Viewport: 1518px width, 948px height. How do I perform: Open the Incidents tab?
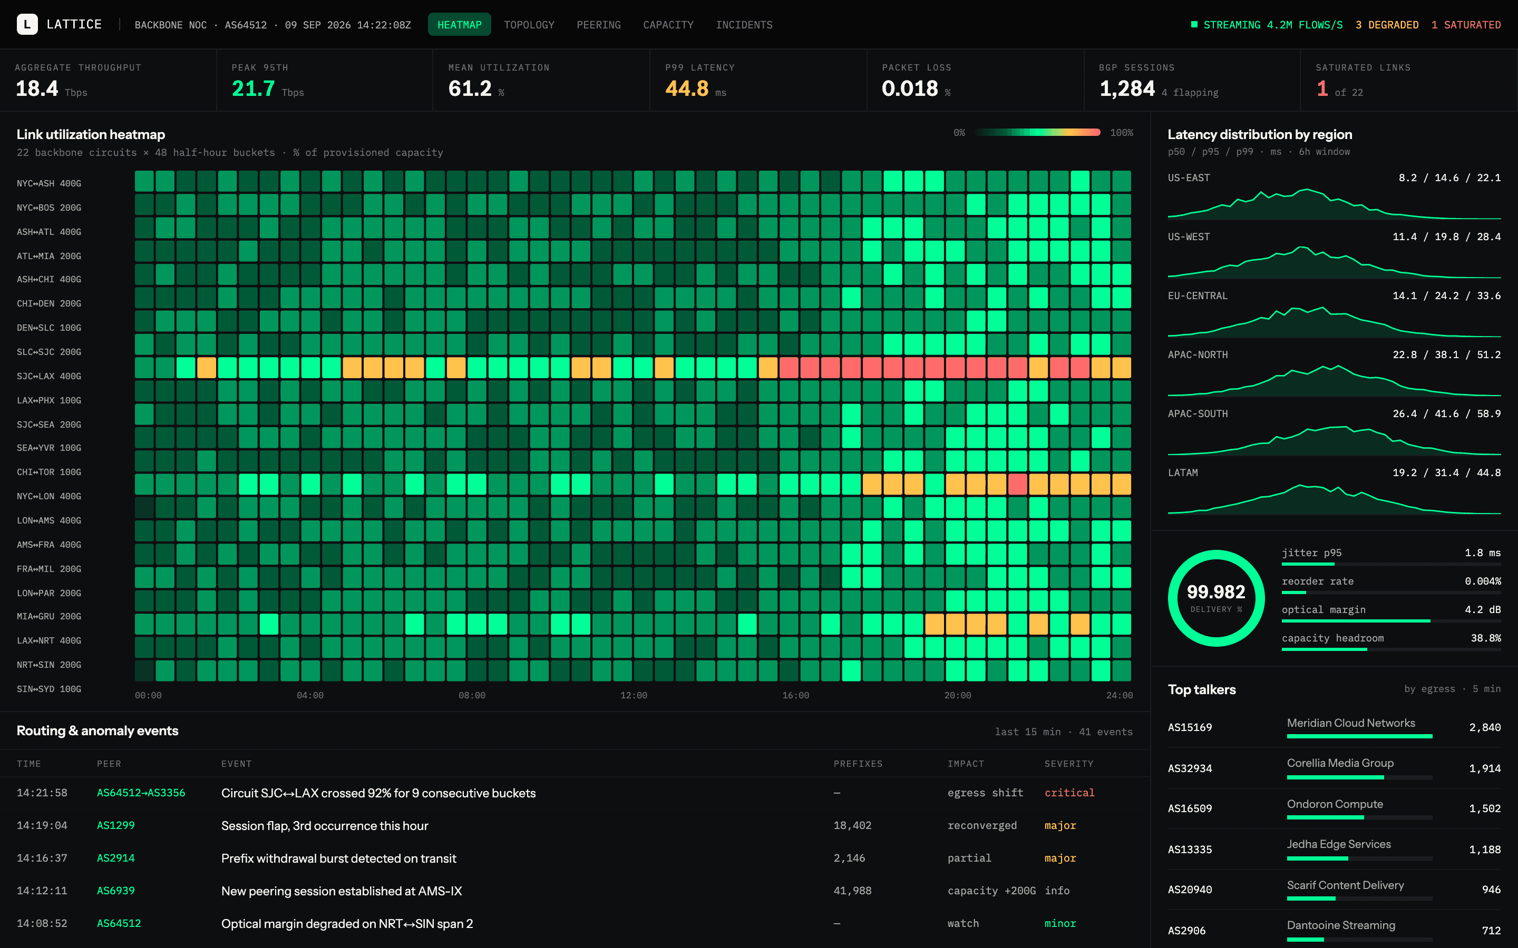click(744, 24)
